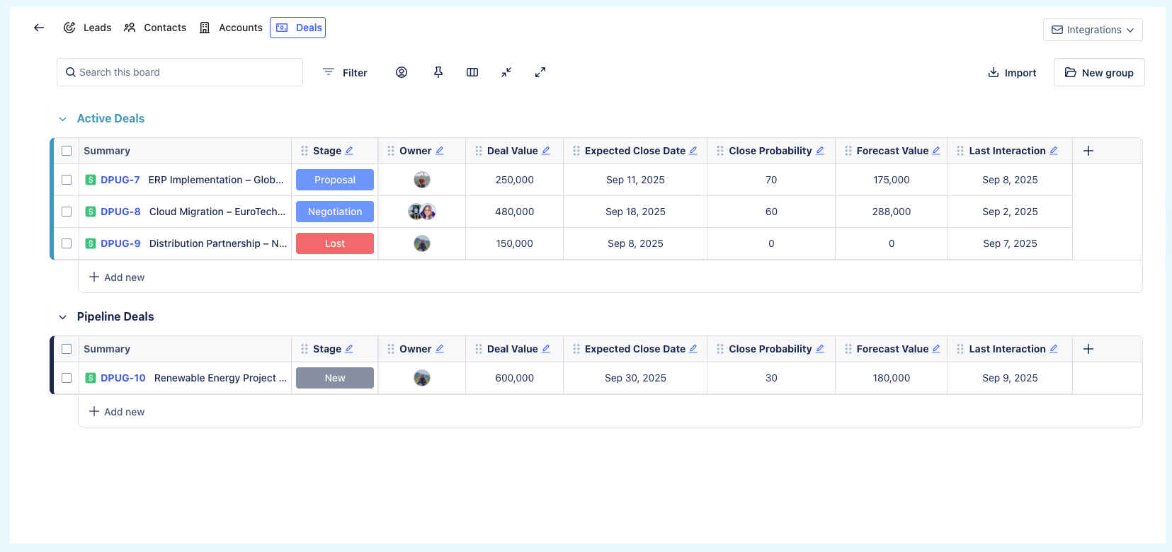Check the DPUG-9 row checkbox
This screenshot has height=552, width=1172.
point(67,243)
